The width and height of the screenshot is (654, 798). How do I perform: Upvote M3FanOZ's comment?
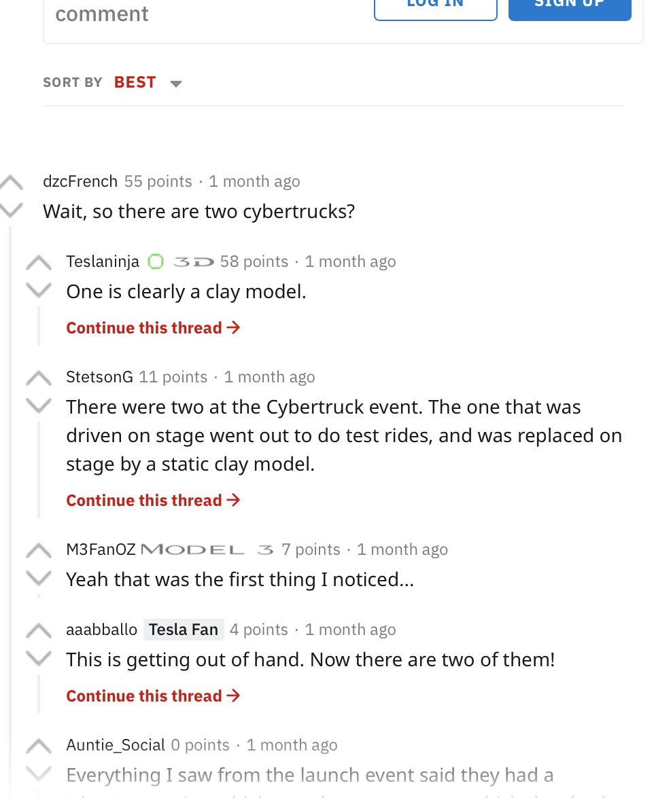[39, 551]
